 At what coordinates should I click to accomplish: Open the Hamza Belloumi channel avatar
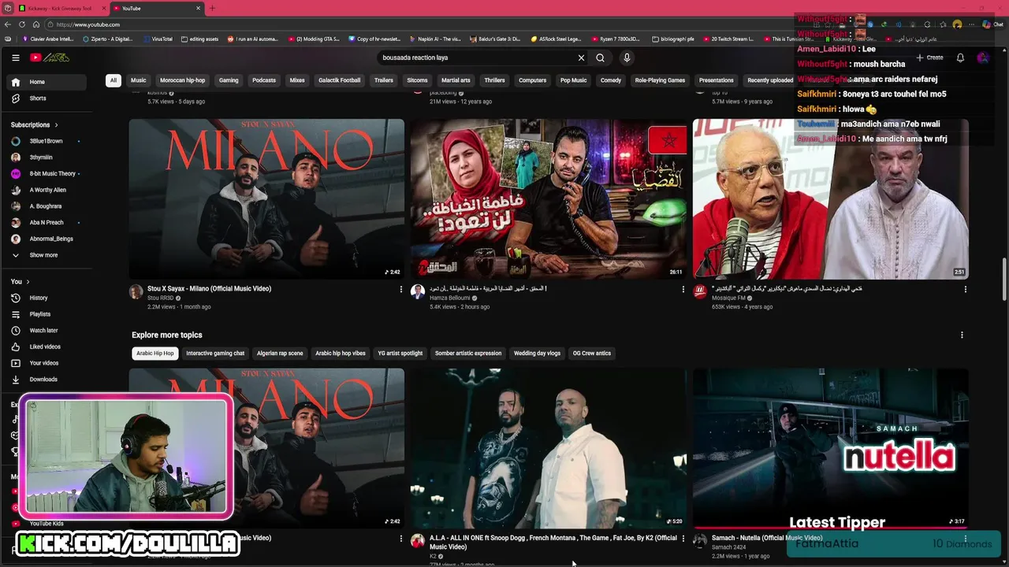[418, 292]
